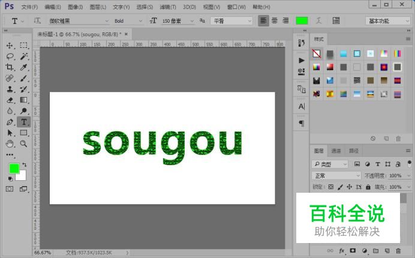This screenshot has width=415, height=258.
Task: Open the layer filter type dropdown
Action: pos(330,164)
